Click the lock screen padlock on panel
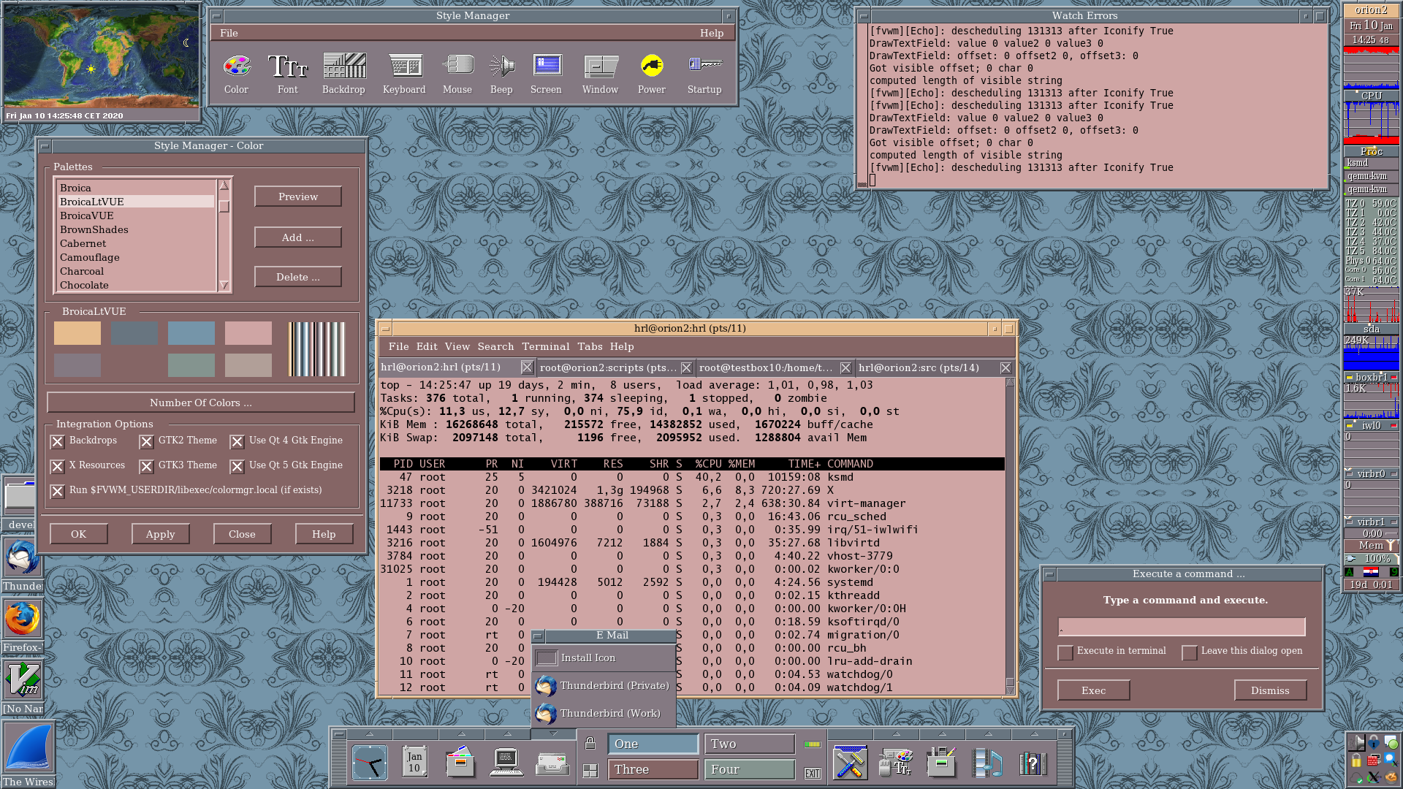1403x789 pixels. point(590,744)
